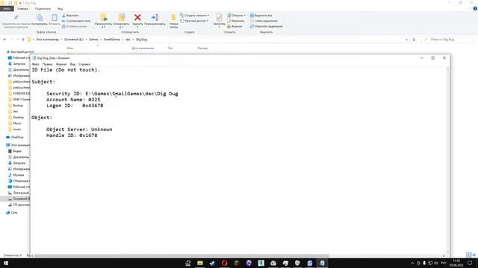Viewport: 478px width, 268px height.
Task: Open the Notepad Help (Справка) menu
Action: (84, 64)
